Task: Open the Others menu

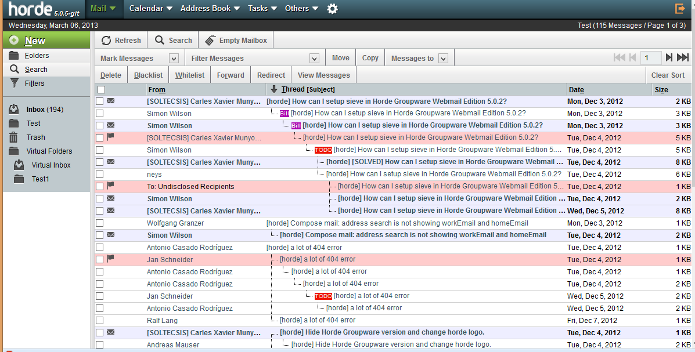Action: (301, 9)
